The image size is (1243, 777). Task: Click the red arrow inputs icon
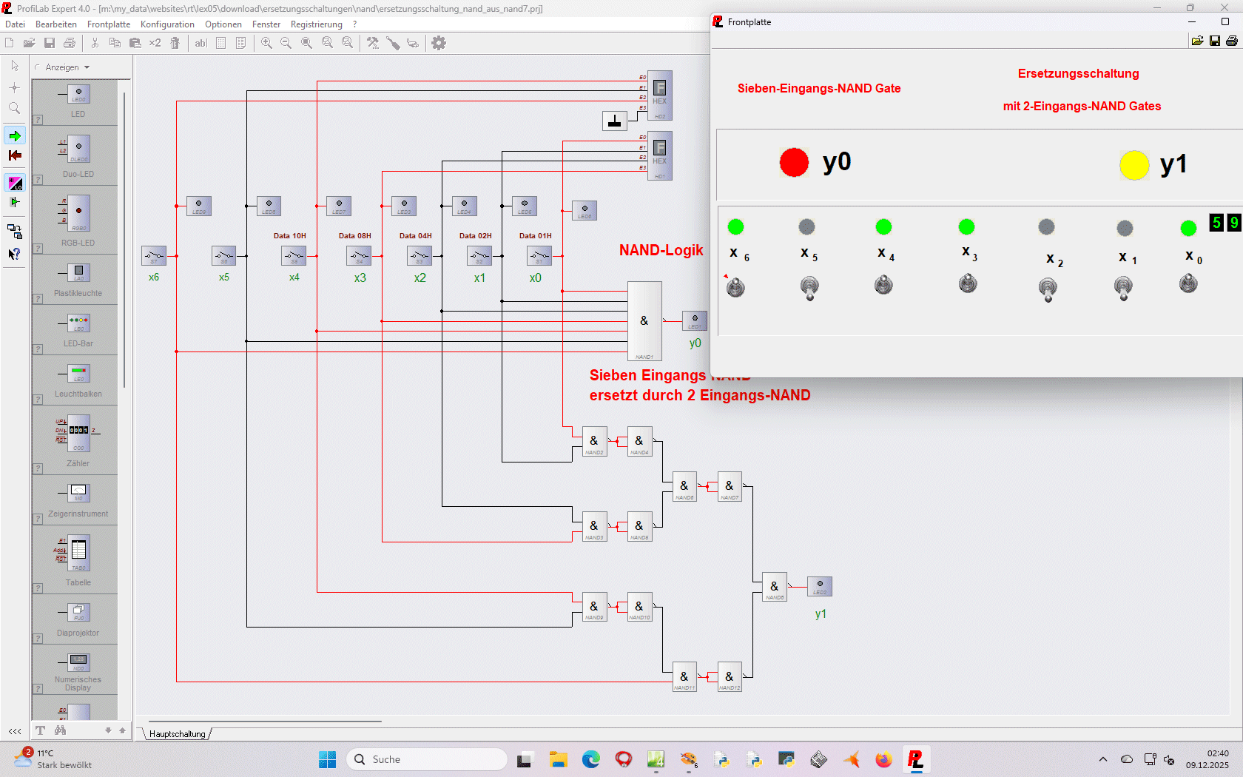tap(15, 155)
